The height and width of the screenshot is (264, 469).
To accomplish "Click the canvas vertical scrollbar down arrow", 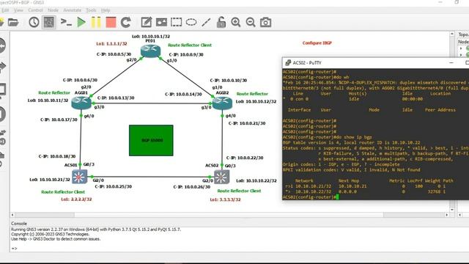I will pyautogui.click(x=452, y=210).
